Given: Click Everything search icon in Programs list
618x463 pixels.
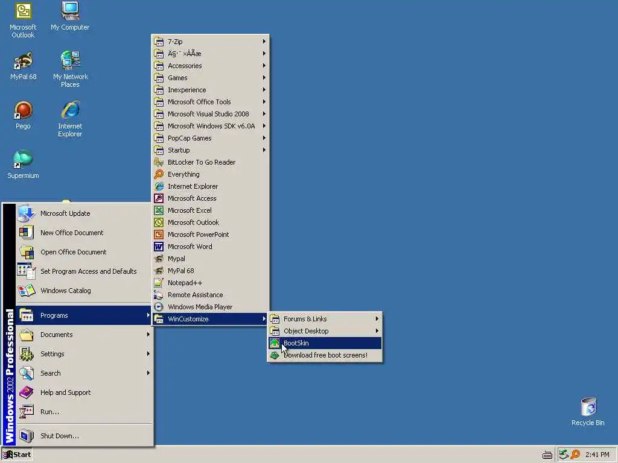Looking at the screenshot, I should click(x=159, y=174).
